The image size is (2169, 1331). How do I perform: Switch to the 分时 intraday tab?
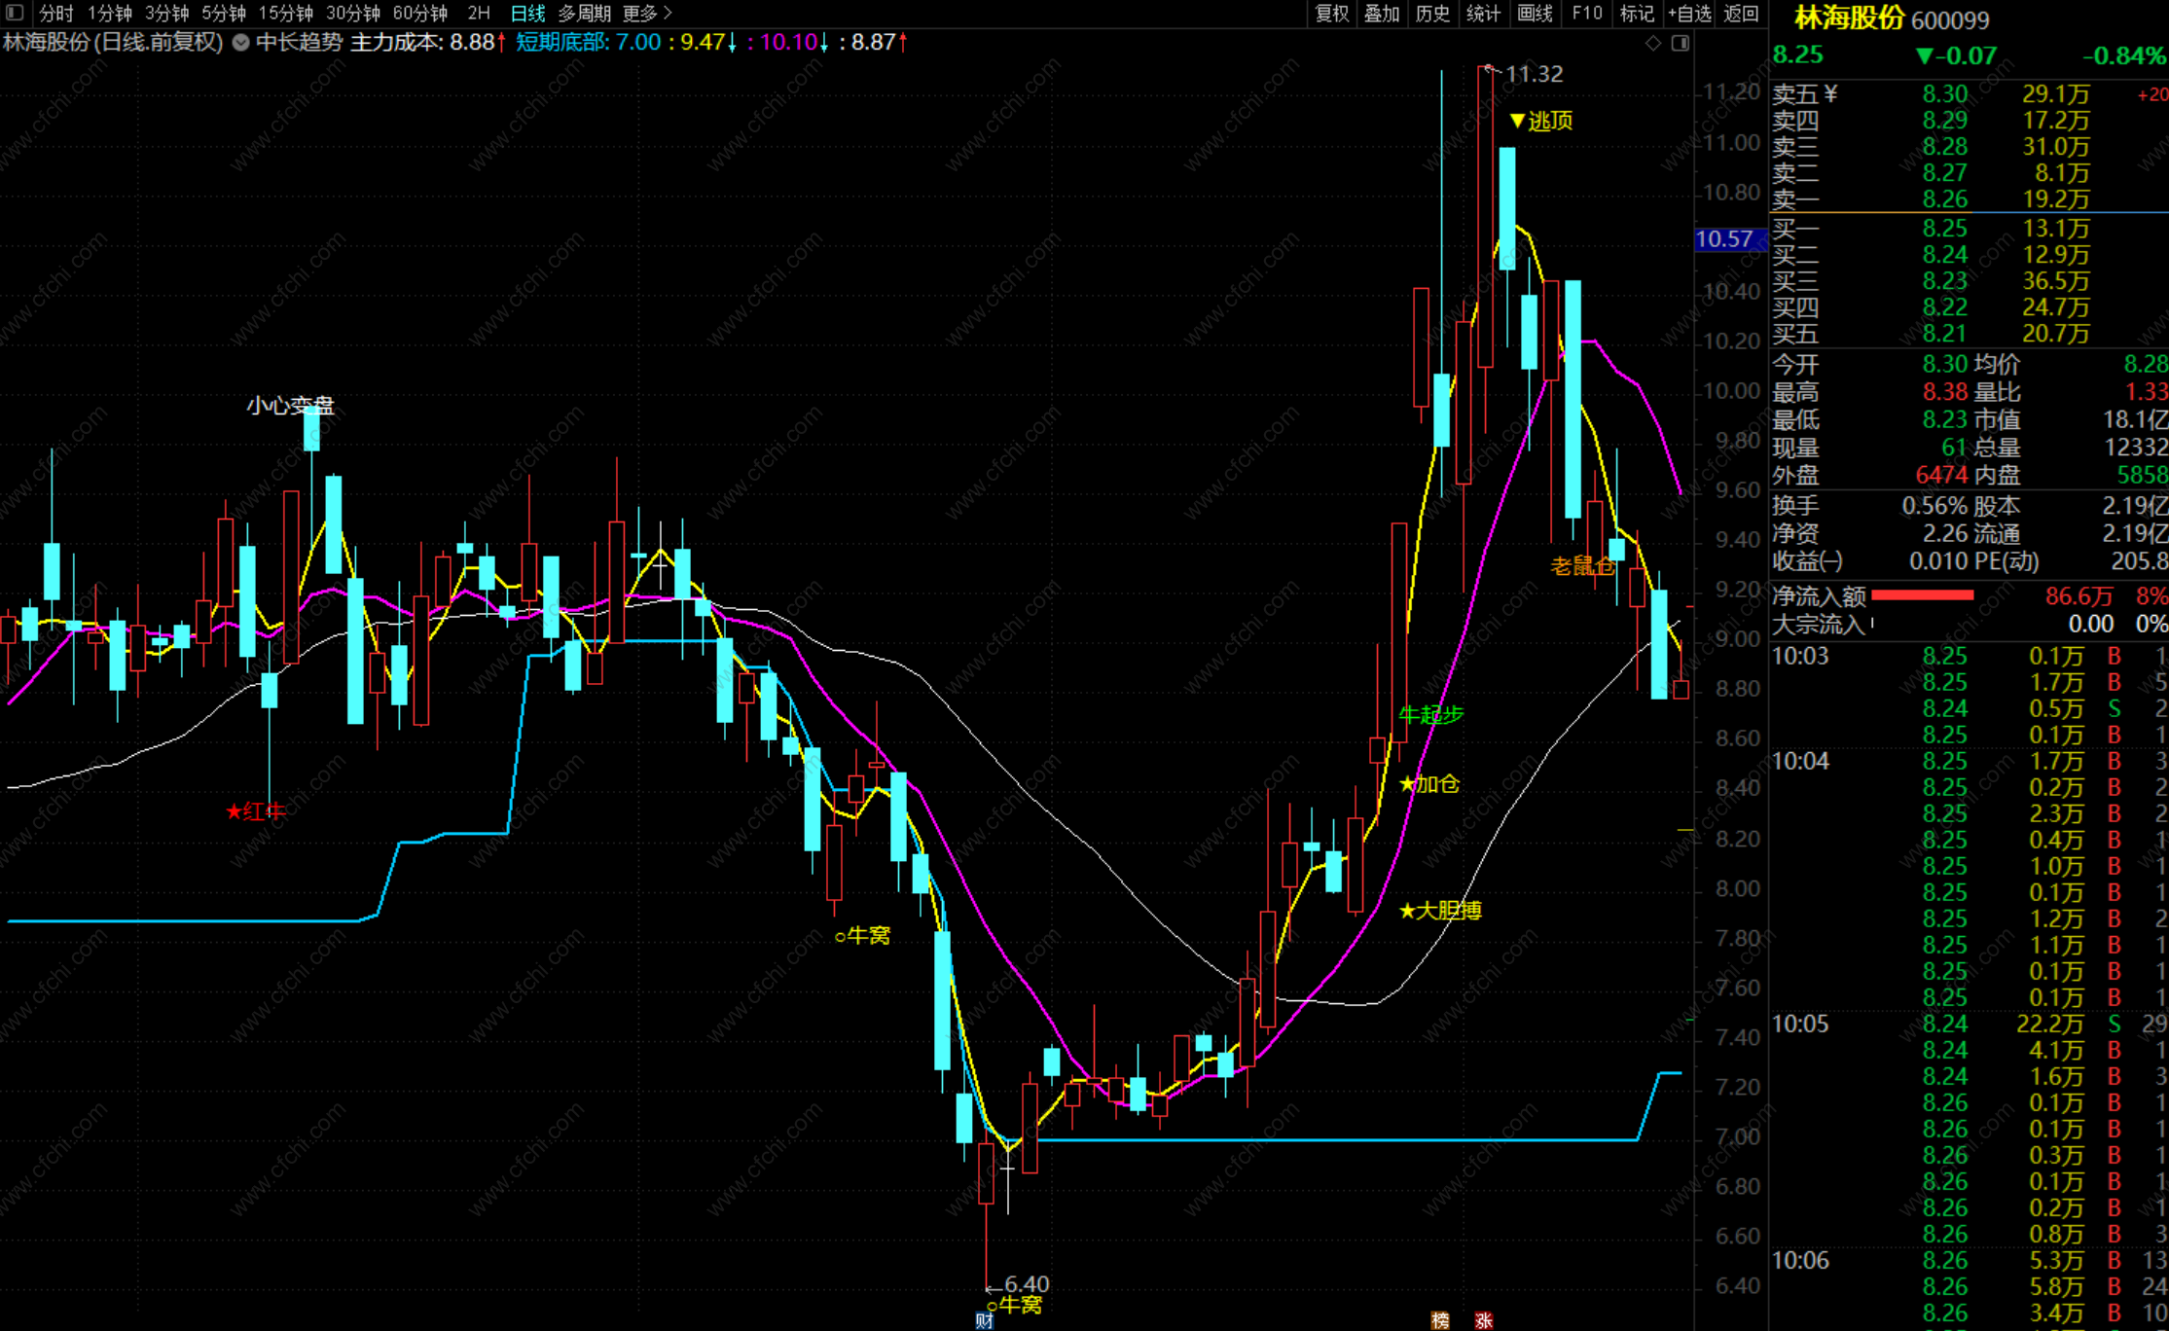(x=55, y=13)
